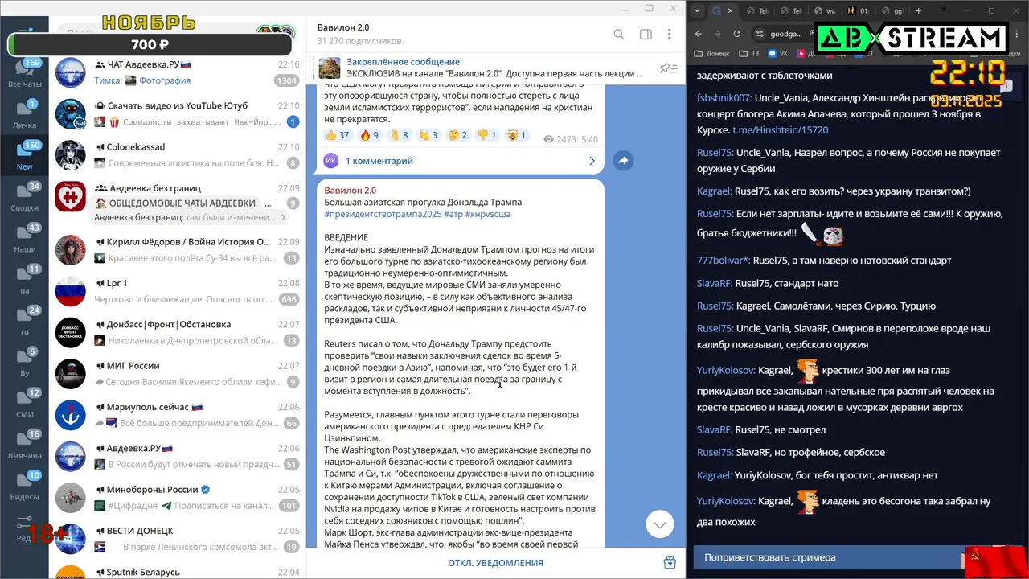Open the gift icon next to notifications

click(x=670, y=563)
